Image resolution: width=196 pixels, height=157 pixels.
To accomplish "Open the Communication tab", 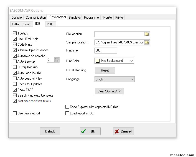I will [x=36, y=18].
